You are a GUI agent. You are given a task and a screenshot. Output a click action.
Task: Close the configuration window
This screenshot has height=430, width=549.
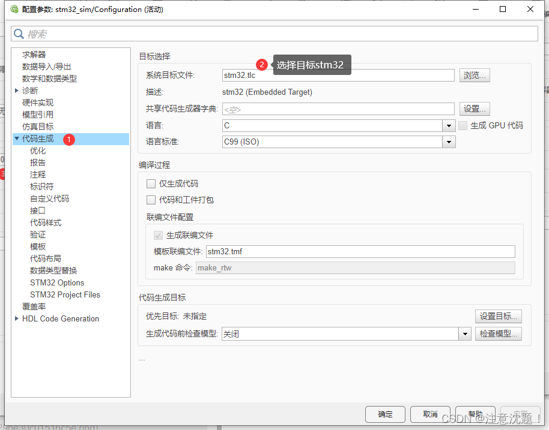pyautogui.click(x=530, y=9)
